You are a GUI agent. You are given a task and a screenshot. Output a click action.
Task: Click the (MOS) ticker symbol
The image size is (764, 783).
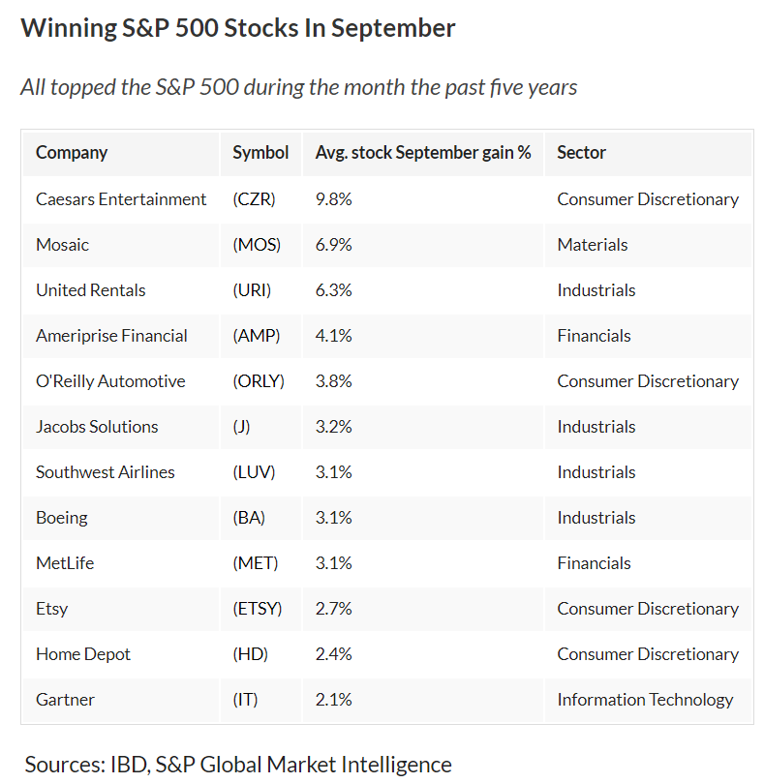click(x=257, y=244)
